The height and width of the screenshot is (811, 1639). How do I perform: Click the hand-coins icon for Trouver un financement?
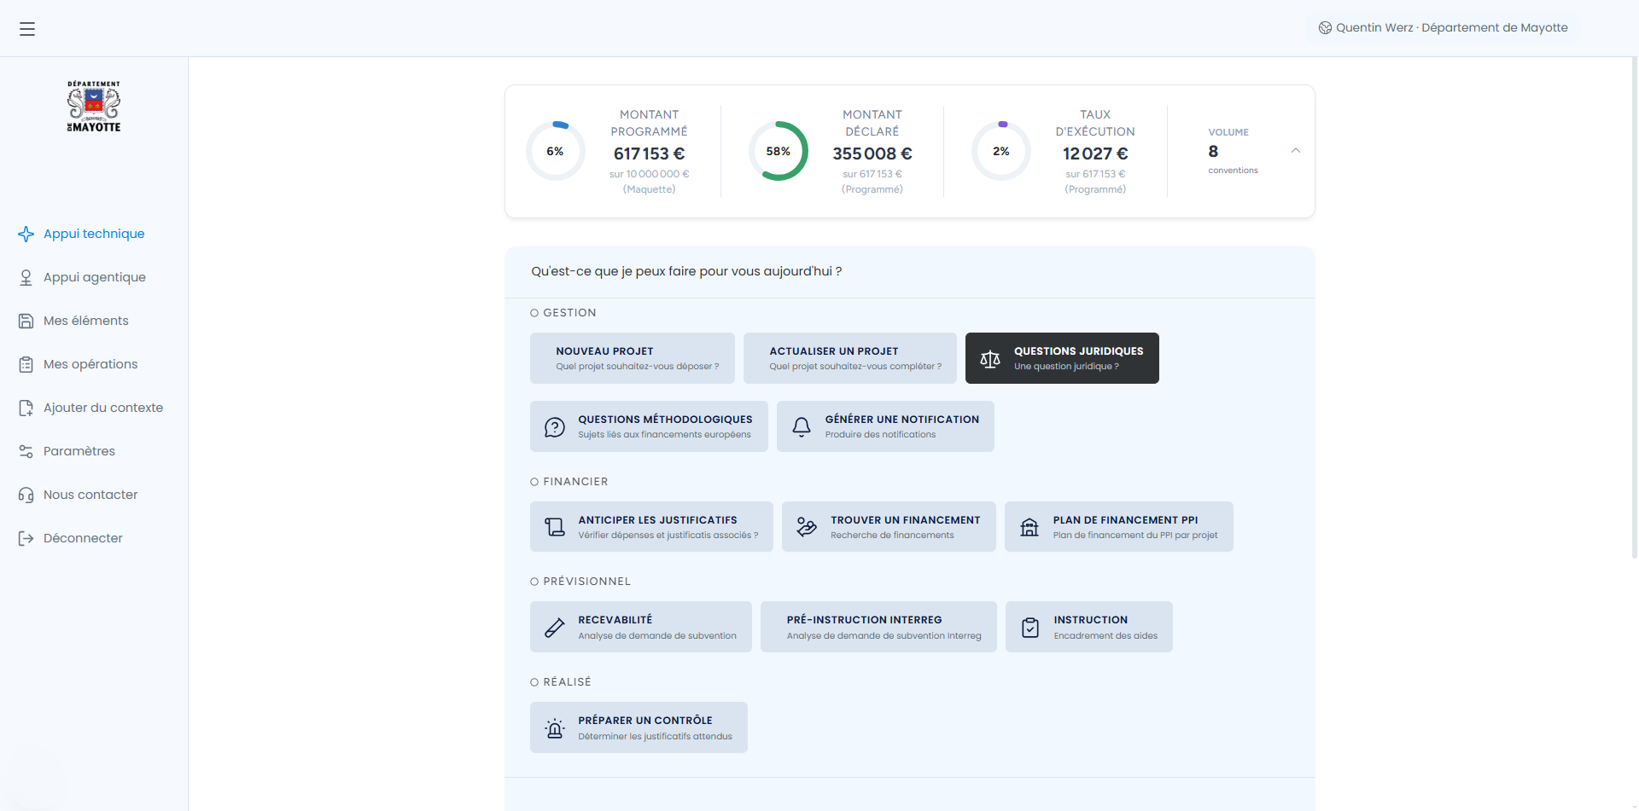coord(807,527)
